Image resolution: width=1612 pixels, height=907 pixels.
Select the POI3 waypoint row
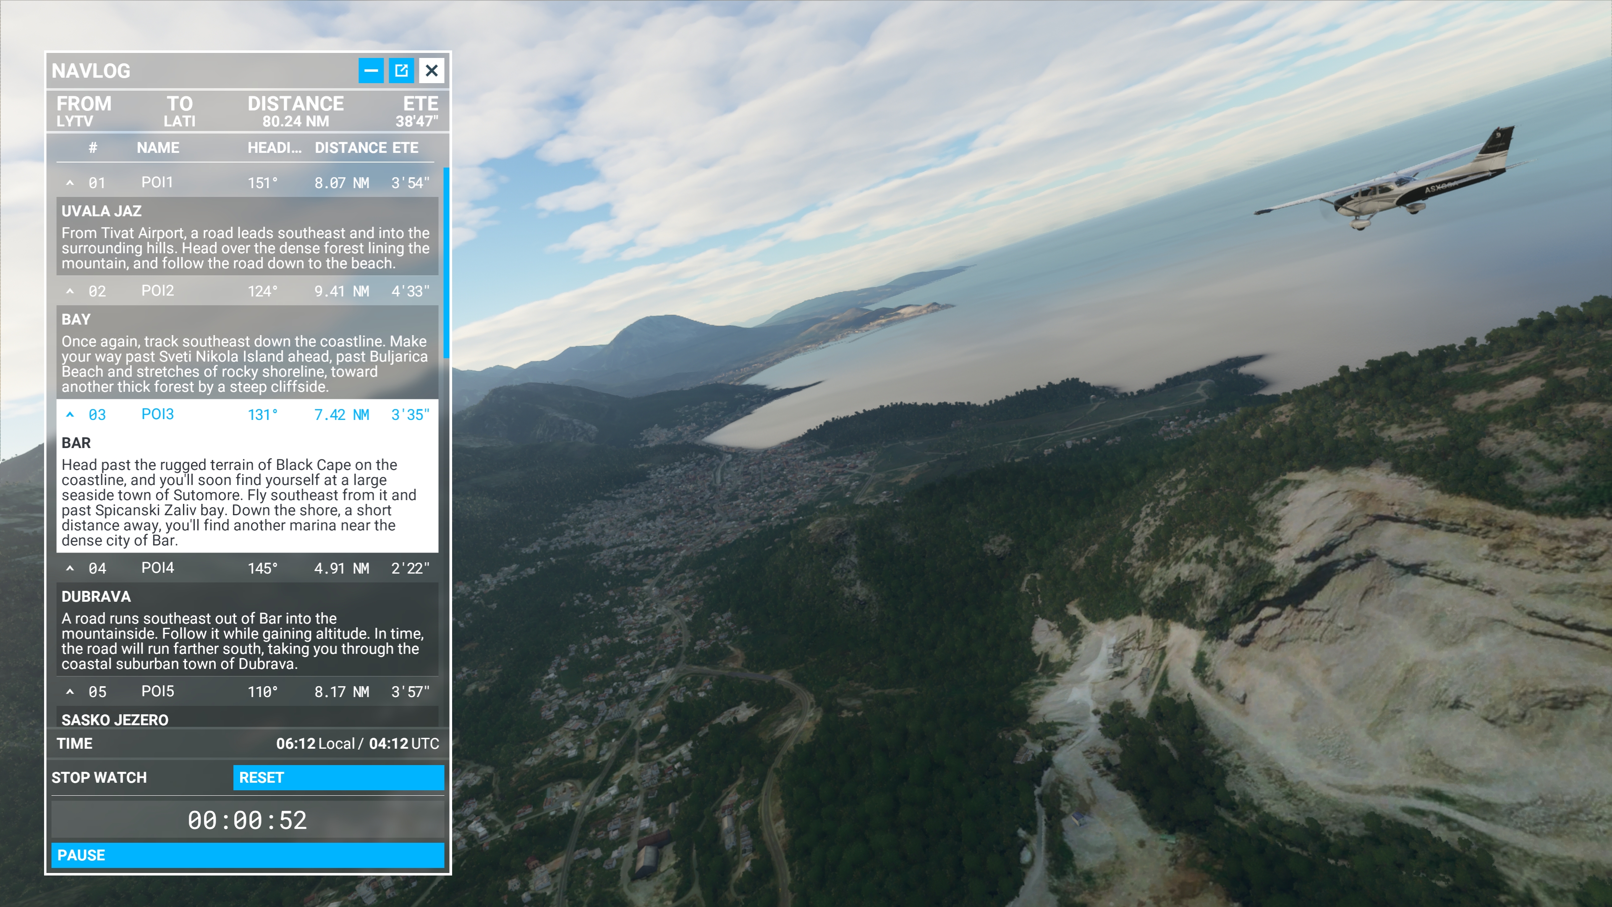[247, 414]
